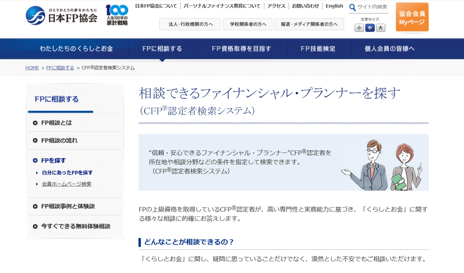Select the 小 text size option
Screen dimensions: 464x273
(x=359, y=27)
